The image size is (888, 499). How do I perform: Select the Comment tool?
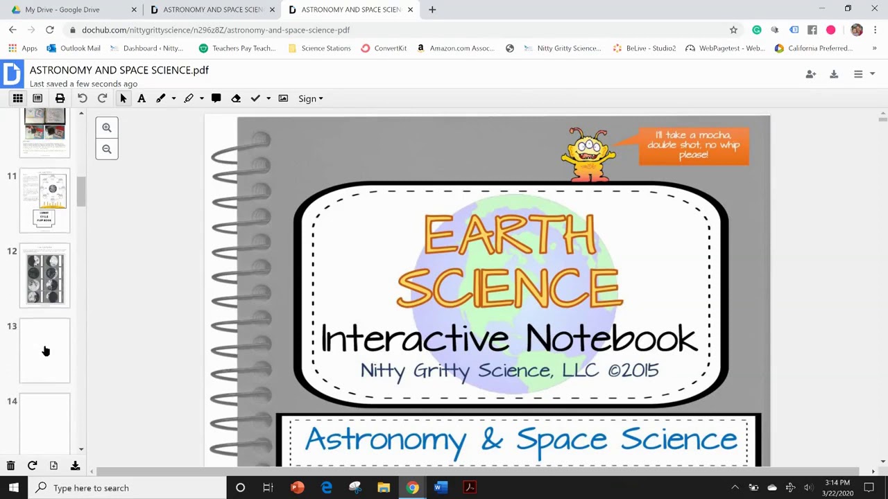pos(216,98)
